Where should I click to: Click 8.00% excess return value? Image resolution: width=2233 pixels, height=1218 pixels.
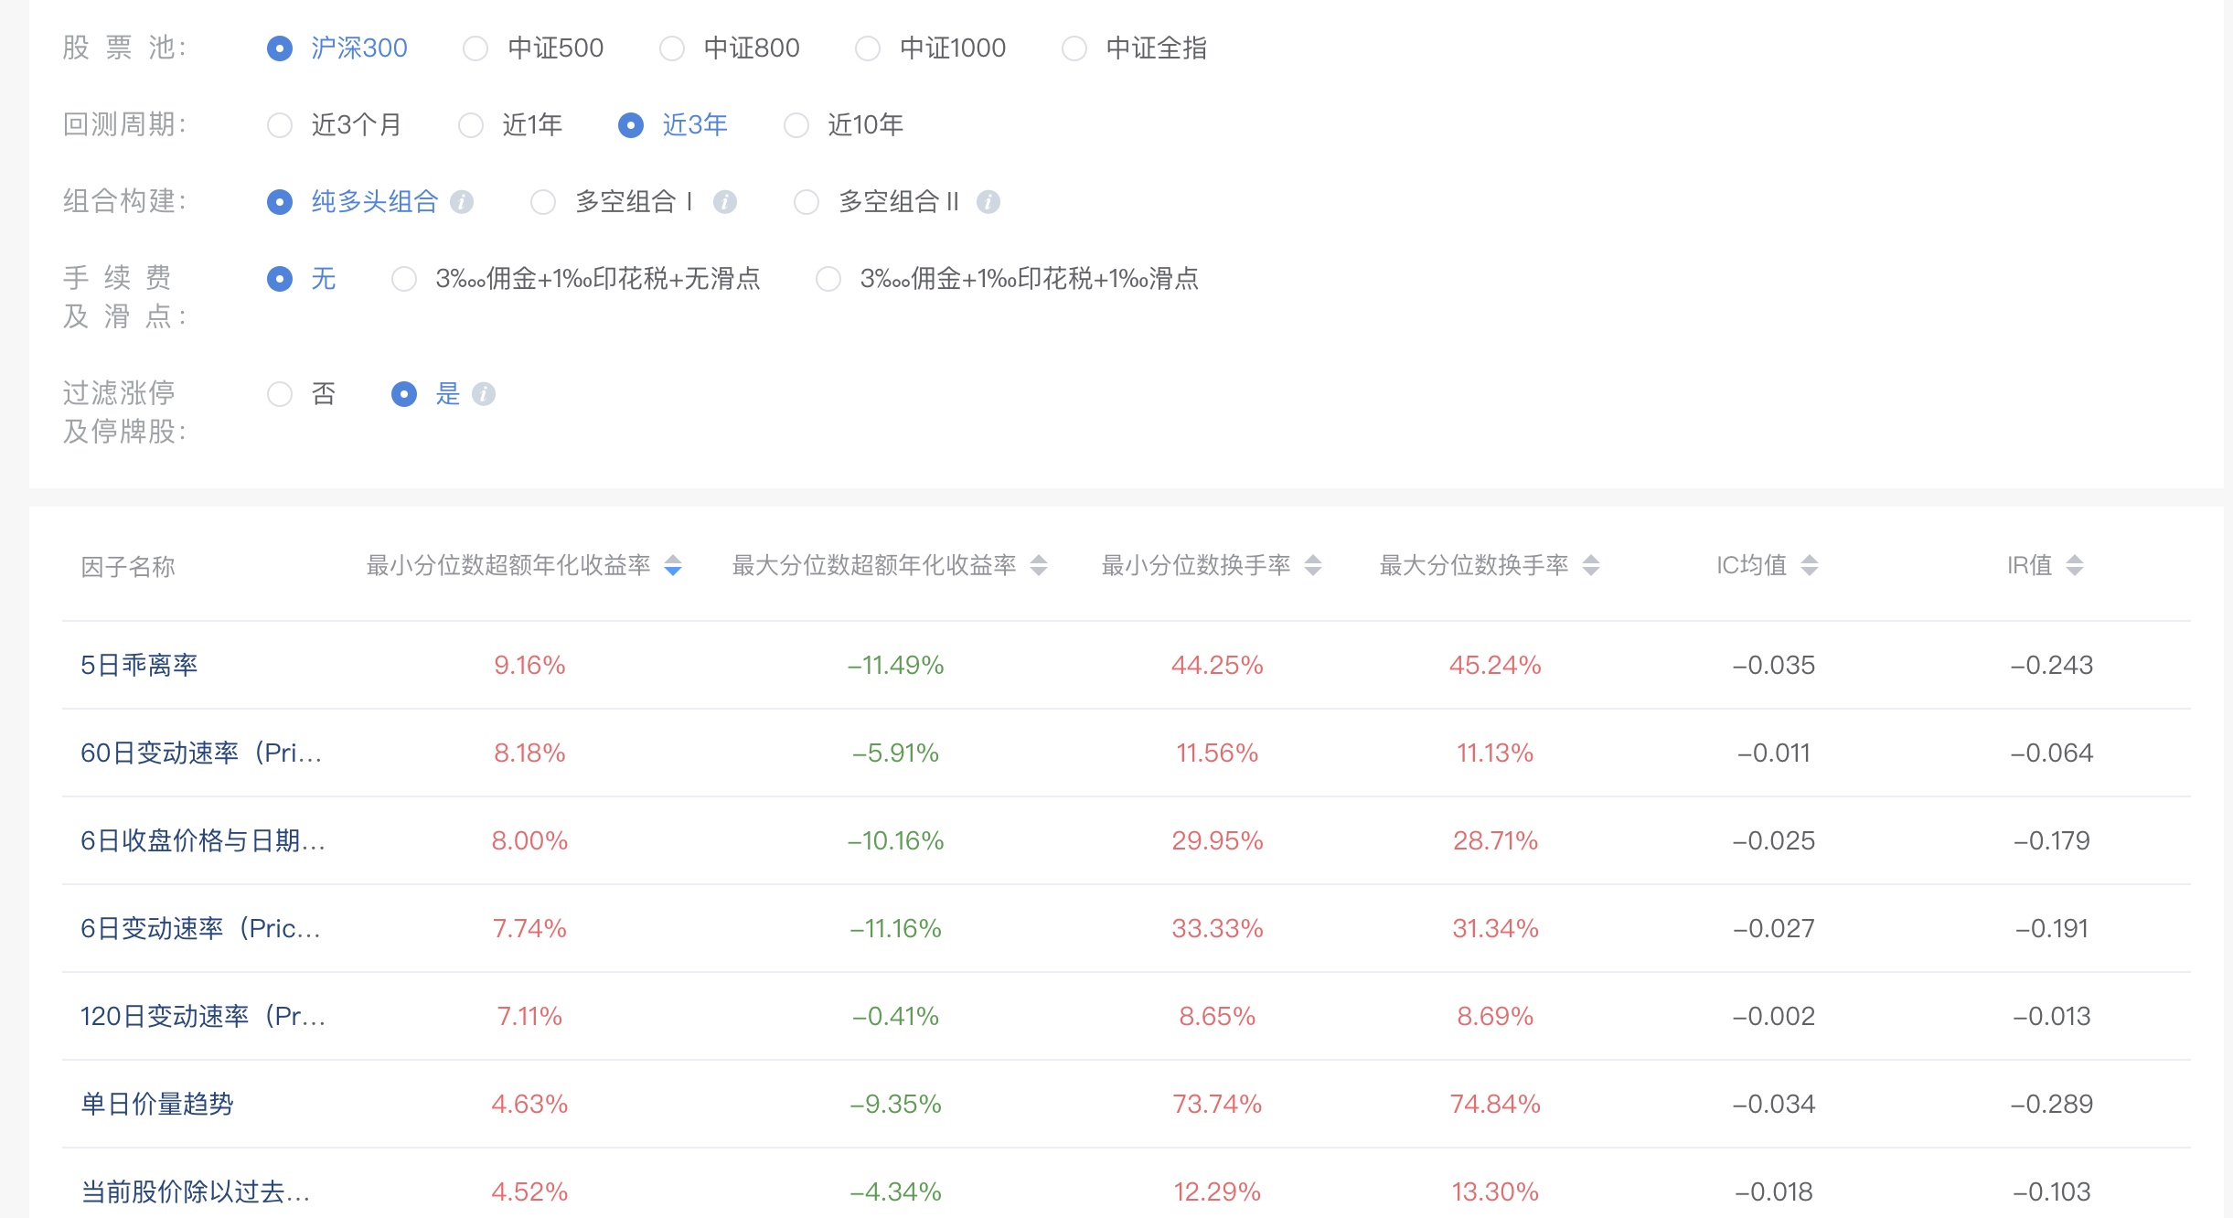click(x=529, y=840)
